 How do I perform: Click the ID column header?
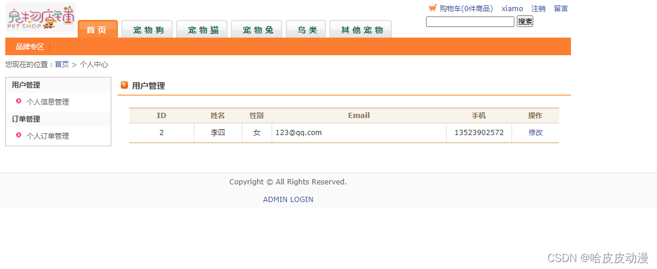click(x=161, y=116)
